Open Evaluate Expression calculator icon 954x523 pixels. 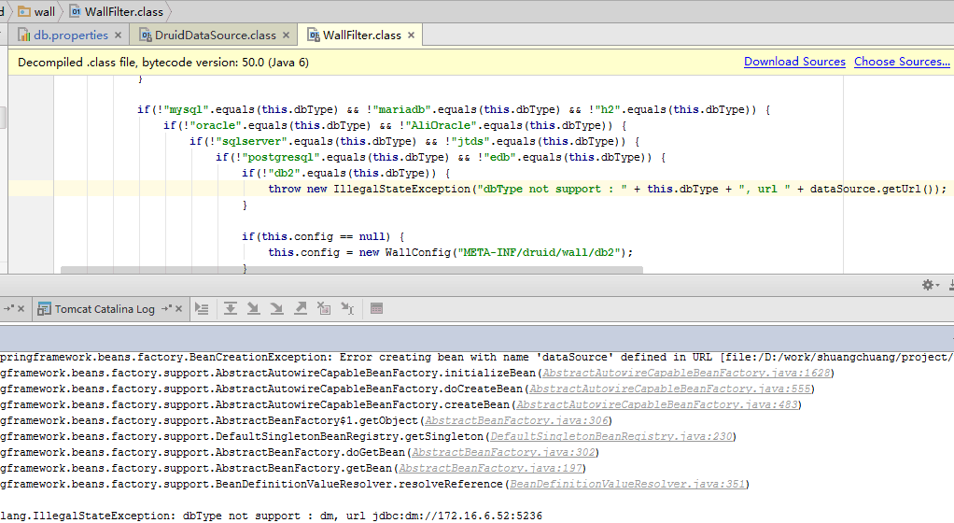(376, 309)
